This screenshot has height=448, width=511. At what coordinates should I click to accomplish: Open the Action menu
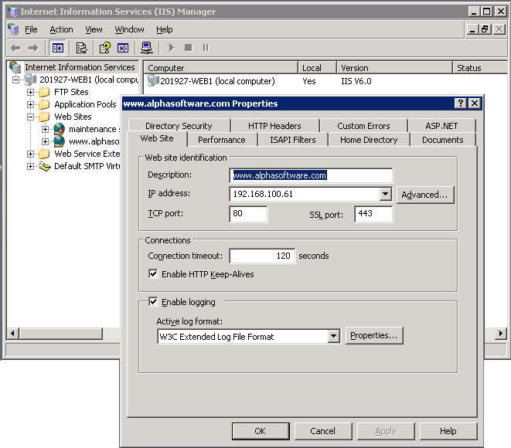coord(61,29)
